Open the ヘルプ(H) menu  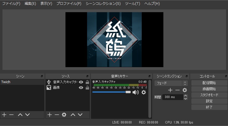[x=152, y=4]
